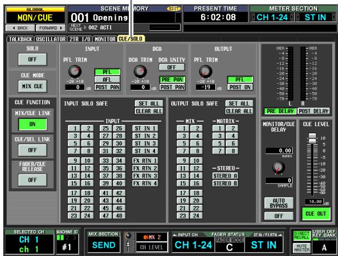Select ST IN in METER SECTION
This screenshot has height=256, width=338.
[x=315, y=17]
